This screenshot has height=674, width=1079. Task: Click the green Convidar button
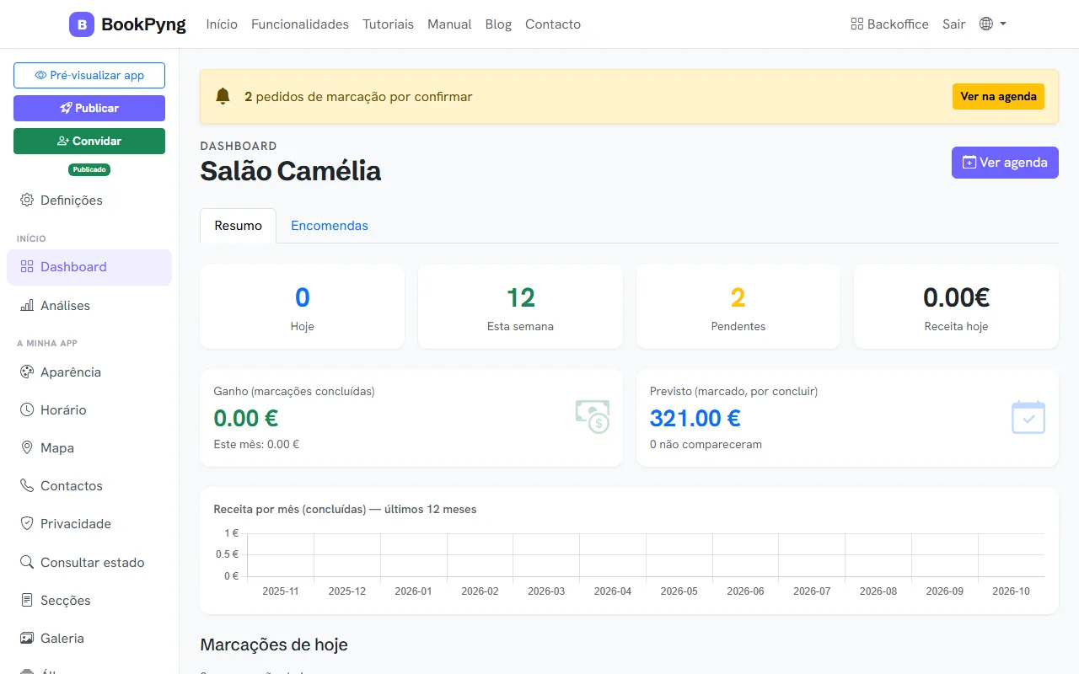89,141
